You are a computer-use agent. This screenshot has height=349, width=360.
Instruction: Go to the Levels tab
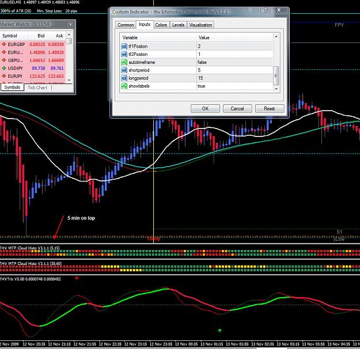point(178,25)
